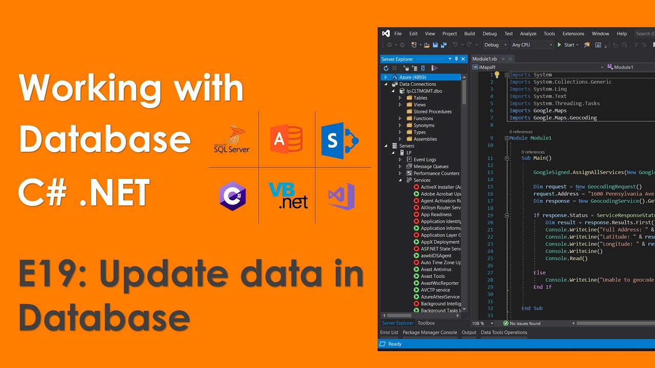Open the Project menu
This screenshot has width=655, height=368.
450,34
